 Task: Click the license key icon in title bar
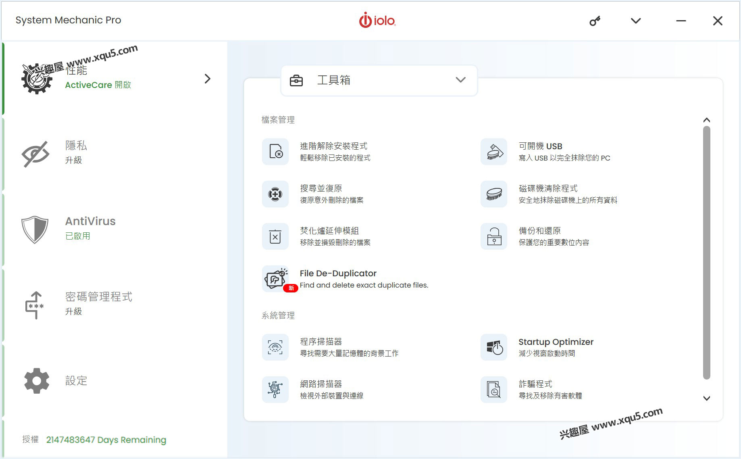(x=595, y=21)
